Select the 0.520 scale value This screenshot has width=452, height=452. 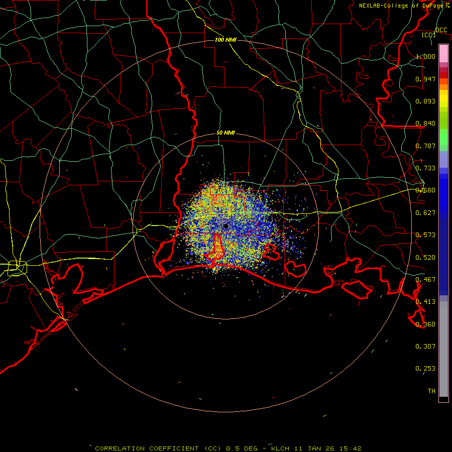(x=425, y=258)
